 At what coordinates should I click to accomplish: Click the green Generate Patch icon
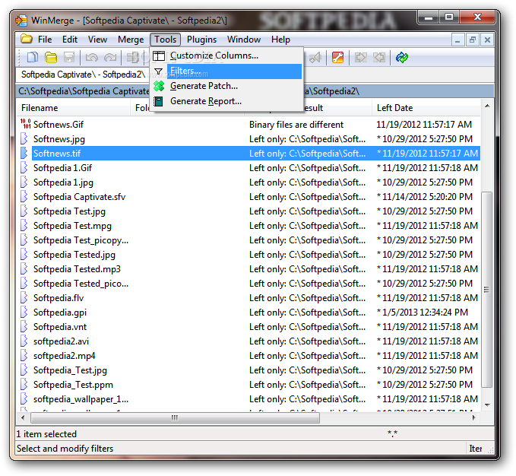click(159, 86)
